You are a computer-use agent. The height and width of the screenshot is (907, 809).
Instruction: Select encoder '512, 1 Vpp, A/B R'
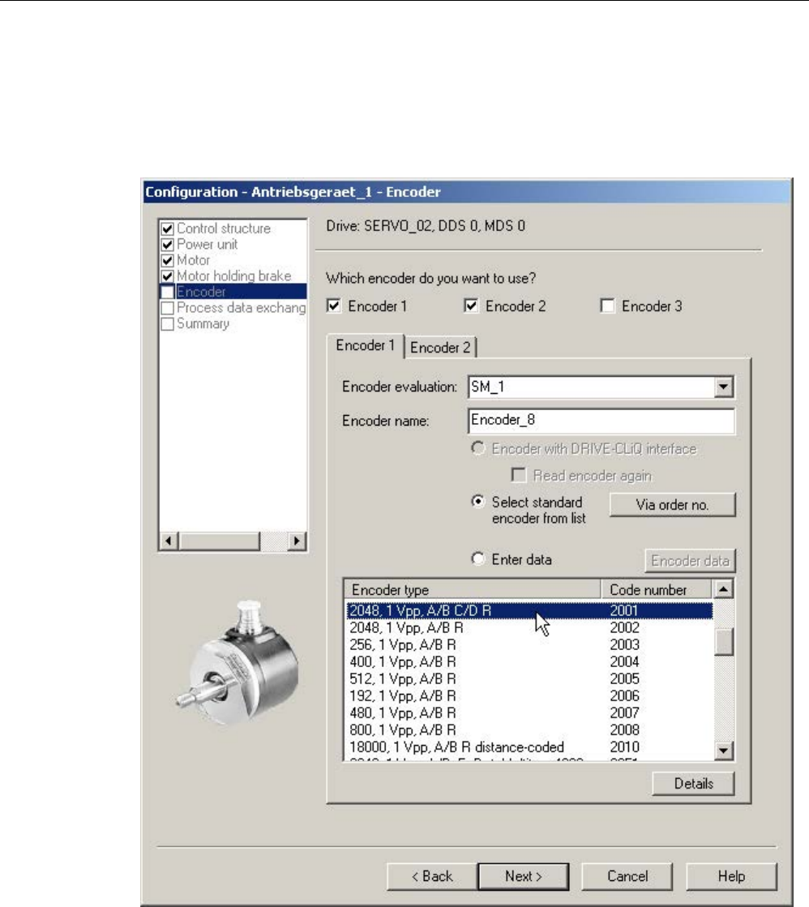529,678
